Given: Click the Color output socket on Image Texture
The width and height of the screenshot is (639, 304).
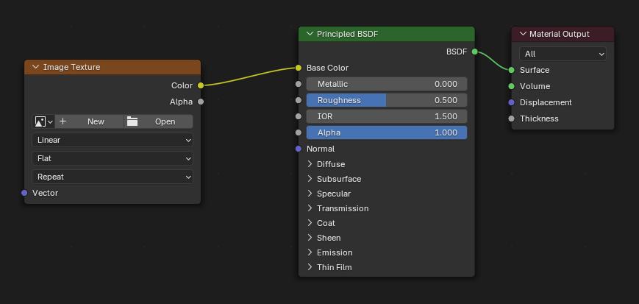Looking at the screenshot, I should pos(201,85).
